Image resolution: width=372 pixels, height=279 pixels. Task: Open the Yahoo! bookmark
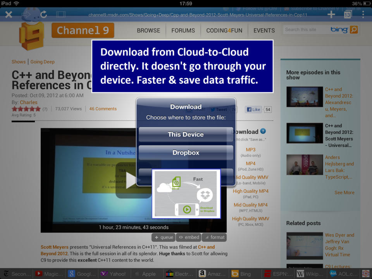pyautogui.click(x=113, y=274)
